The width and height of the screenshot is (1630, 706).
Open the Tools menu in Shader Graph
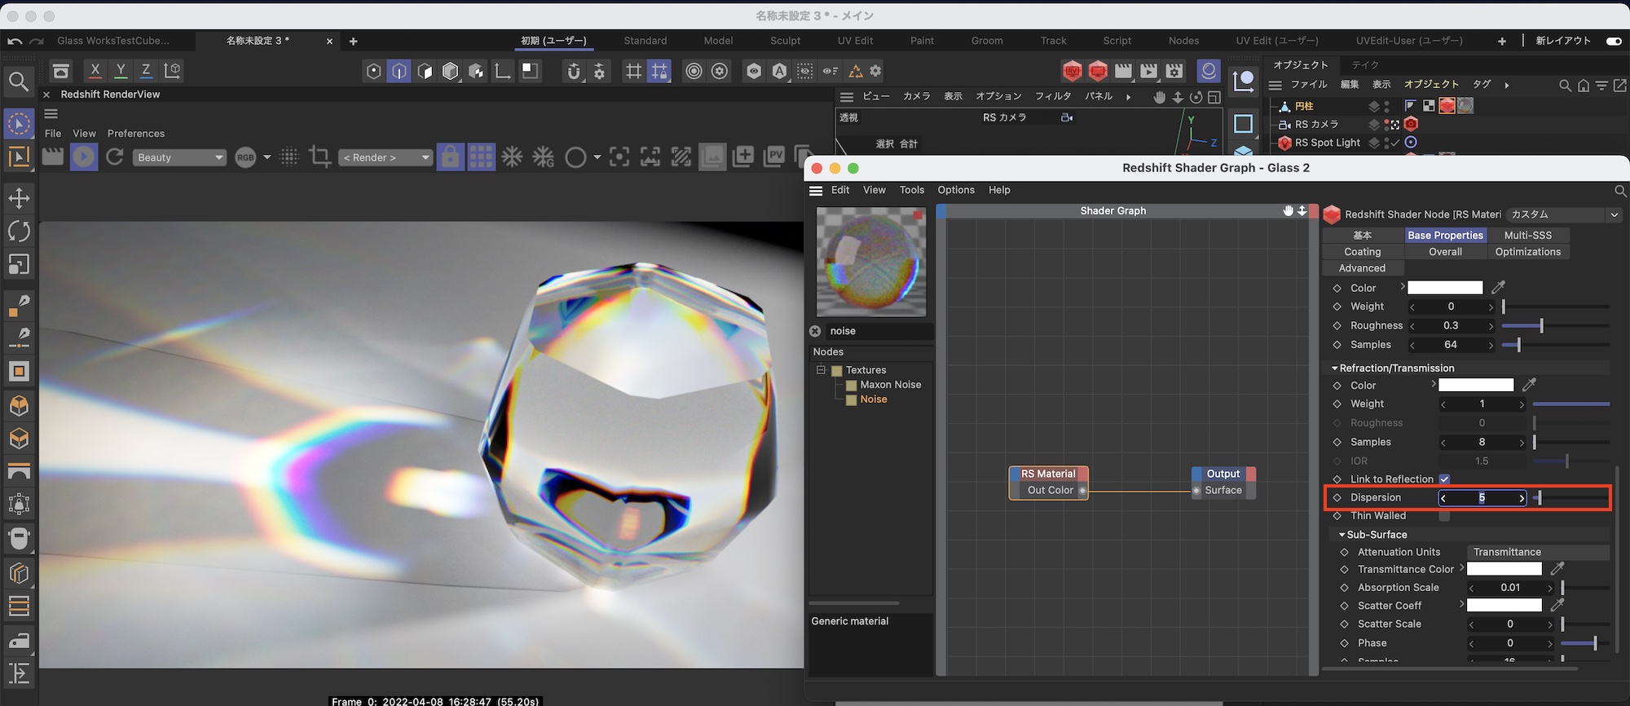(x=911, y=190)
